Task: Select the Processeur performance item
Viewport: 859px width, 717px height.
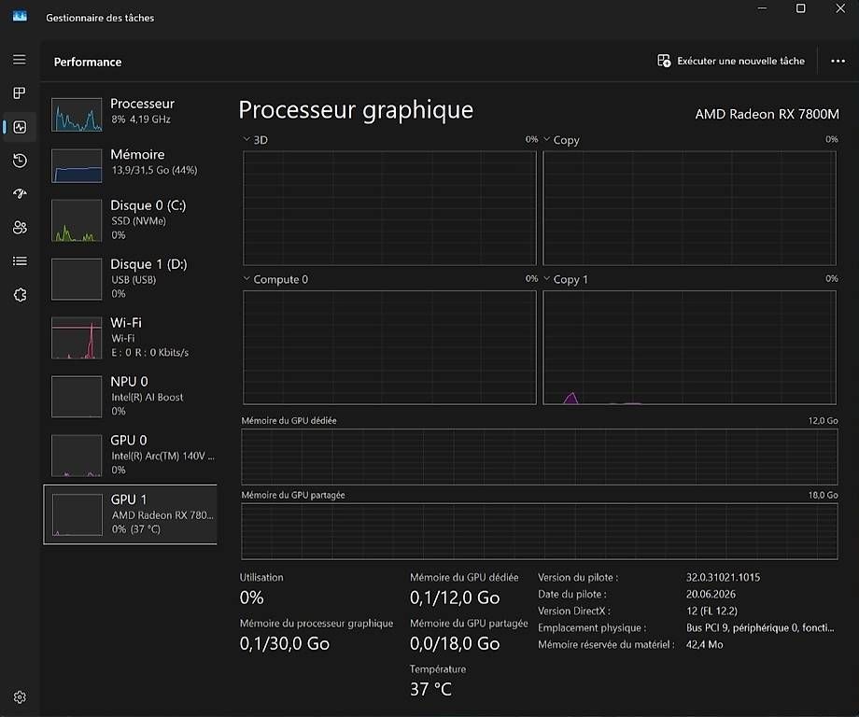Action: click(x=131, y=115)
